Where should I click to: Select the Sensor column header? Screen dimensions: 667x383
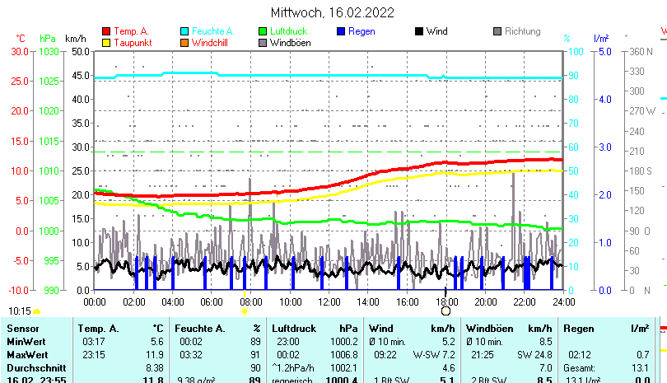click(22, 329)
